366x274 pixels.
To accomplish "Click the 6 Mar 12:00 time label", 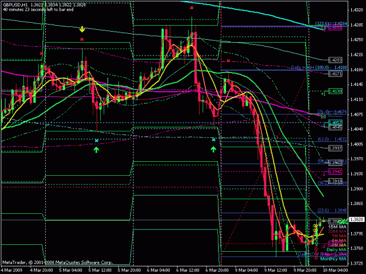I will click(x=187, y=270).
